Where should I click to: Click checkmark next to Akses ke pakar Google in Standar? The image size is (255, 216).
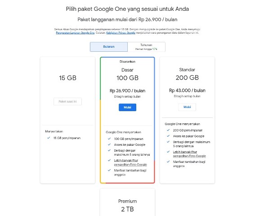[168, 136]
